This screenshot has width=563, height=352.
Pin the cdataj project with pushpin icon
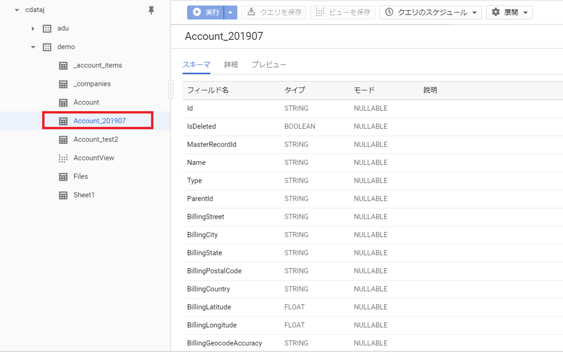click(x=151, y=10)
